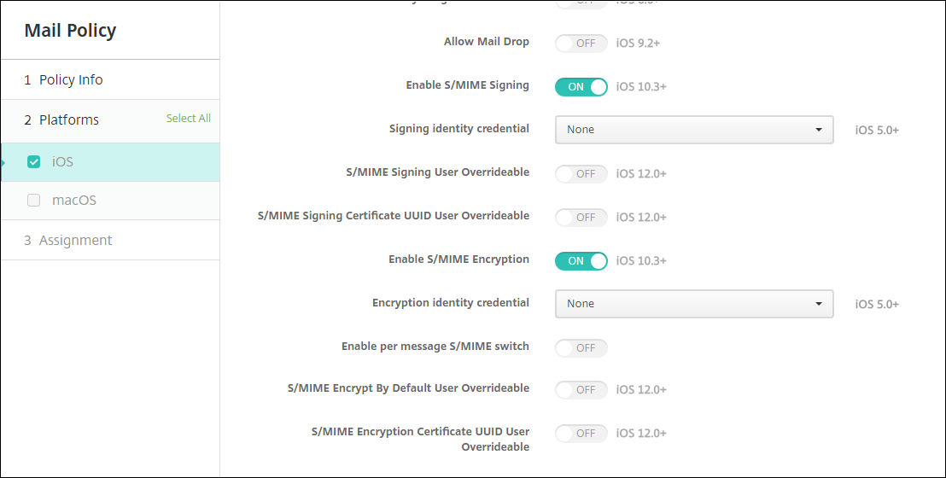The image size is (946, 478).
Task: Disable the Enable S/MIME Encryption switch
Action: [581, 260]
